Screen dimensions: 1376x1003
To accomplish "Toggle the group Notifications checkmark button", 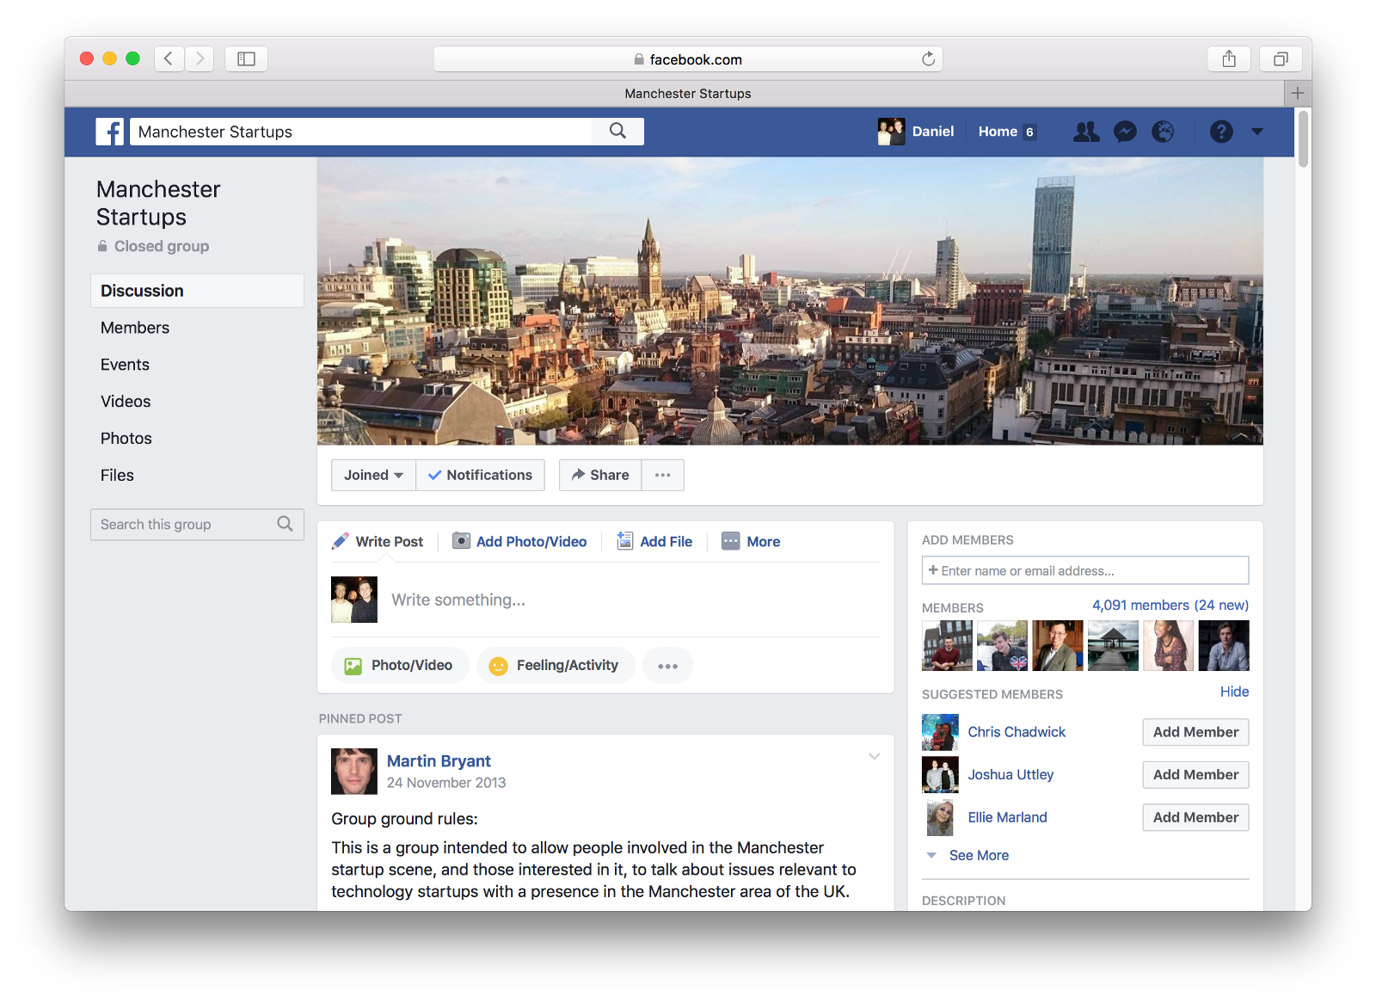I will 480,475.
